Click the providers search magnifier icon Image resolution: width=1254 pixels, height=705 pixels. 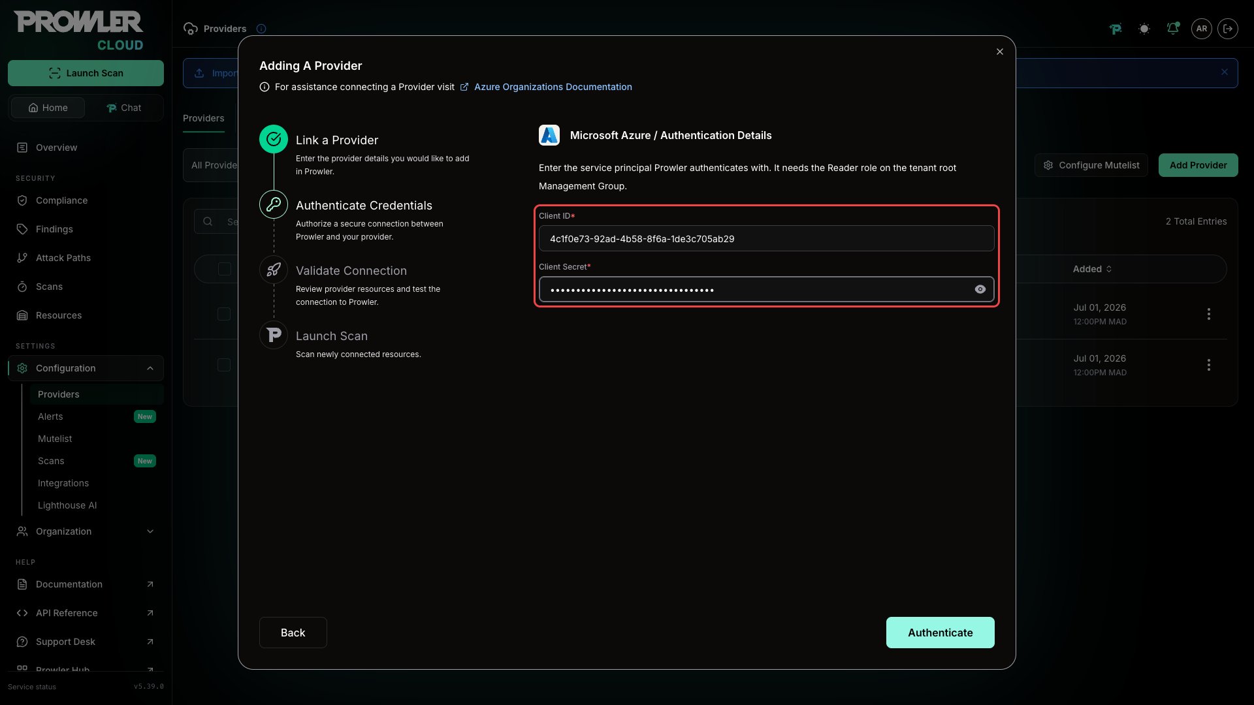(x=208, y=221)
